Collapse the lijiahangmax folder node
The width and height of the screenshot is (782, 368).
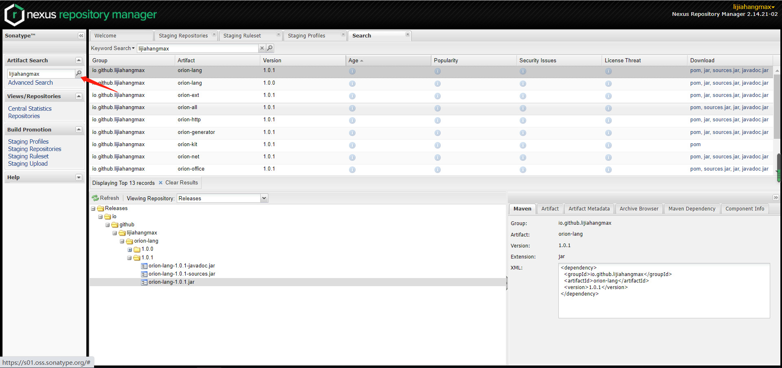[x=115, y=233]
